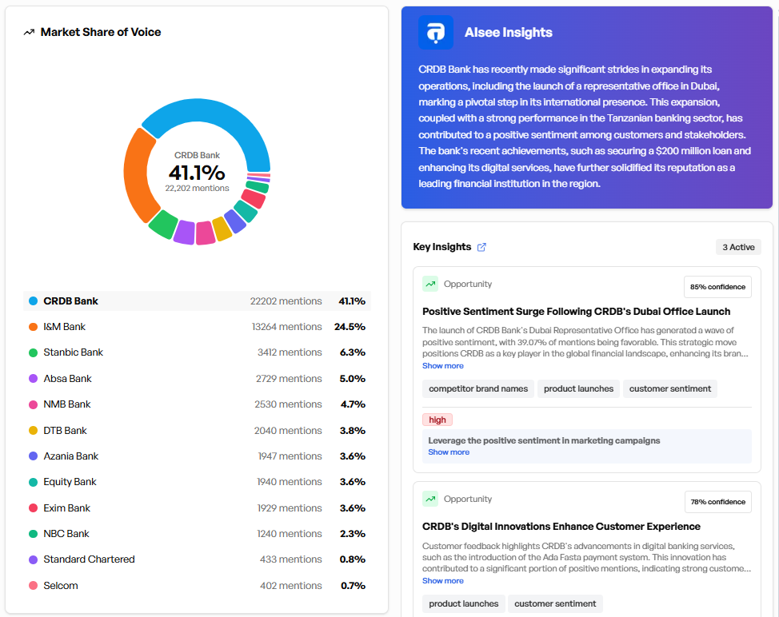Select Stanbic Bank row in the list
The image size is (779, 617).
pos(197,352)
